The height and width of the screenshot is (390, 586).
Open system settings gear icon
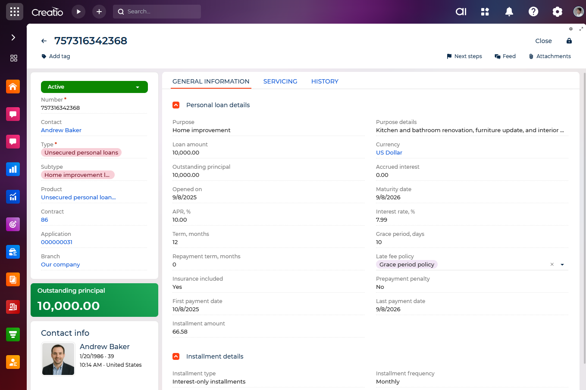pyautogui.click(x=558, y=12)
